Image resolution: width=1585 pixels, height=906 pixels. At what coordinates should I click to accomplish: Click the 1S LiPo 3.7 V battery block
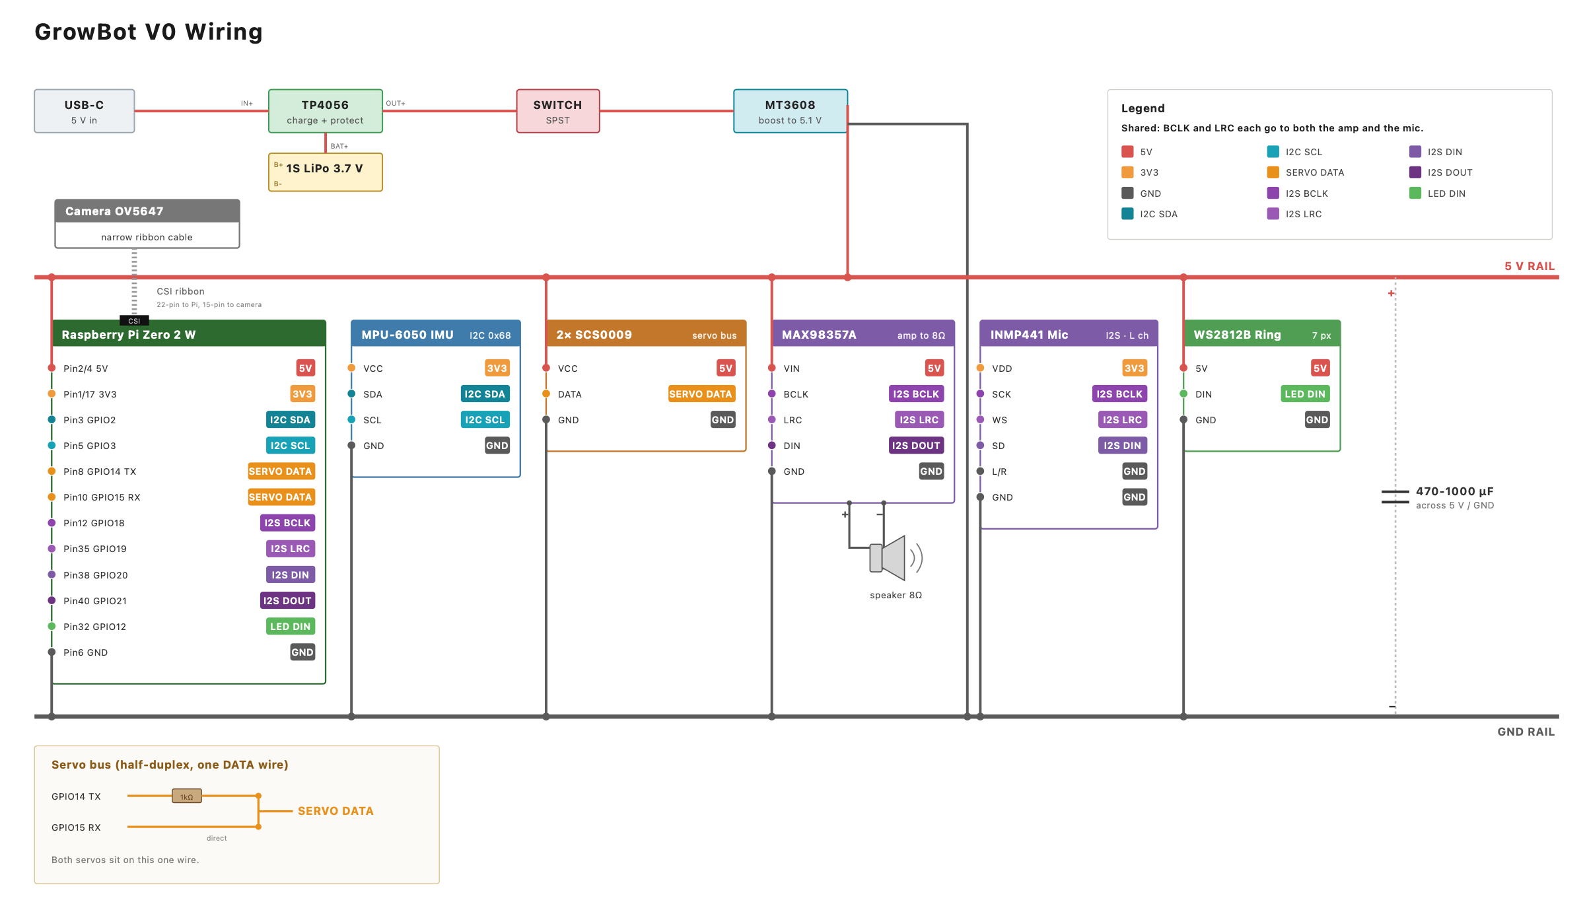click(326, 172)
